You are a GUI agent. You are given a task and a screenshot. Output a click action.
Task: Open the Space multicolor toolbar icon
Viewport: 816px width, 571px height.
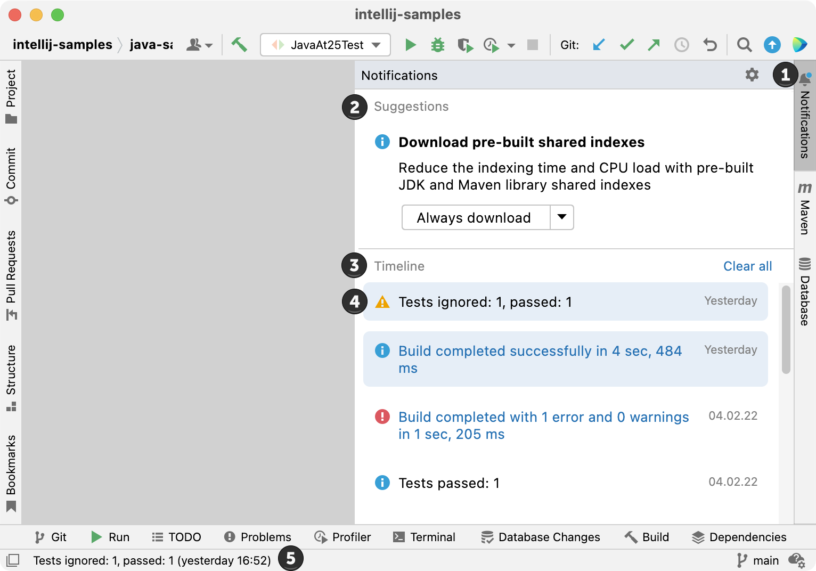point(799,45)
